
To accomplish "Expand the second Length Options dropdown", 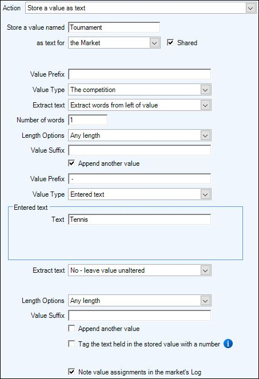I will coord(140,301).
